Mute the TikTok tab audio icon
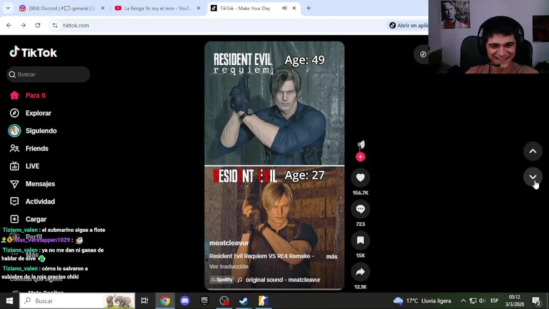Image resolution: width=549 pixels, height=309 pixels. [284, 8]
